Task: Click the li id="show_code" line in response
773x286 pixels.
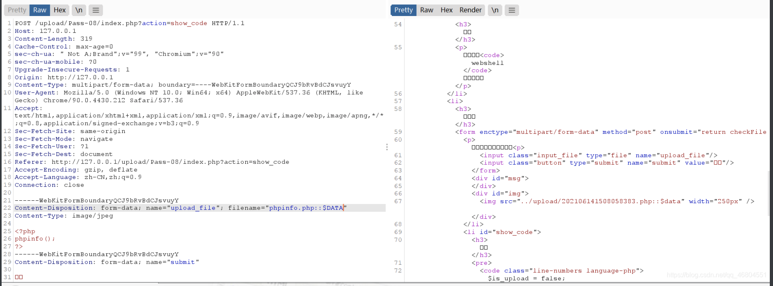Action: (x=502, y=232)
